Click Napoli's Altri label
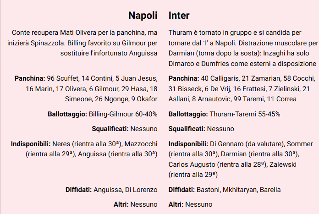 pyautogui.click(x=122, y=204)
